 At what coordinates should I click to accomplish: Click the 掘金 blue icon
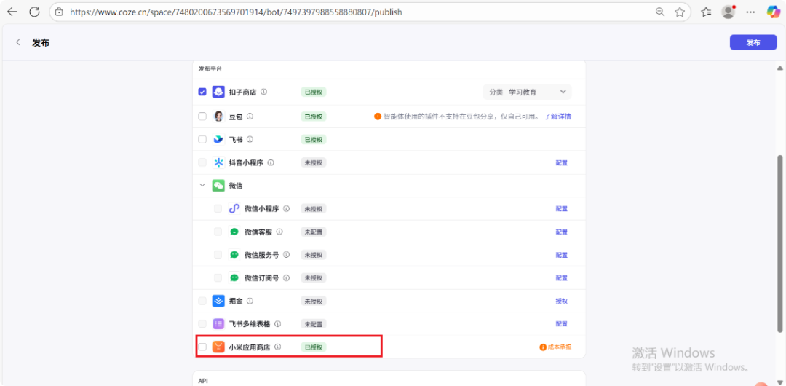coord(218,302)
